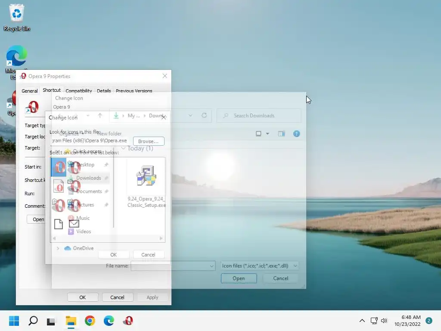
Task: Click the icon file path field
Action: click(x=90, y=141)
